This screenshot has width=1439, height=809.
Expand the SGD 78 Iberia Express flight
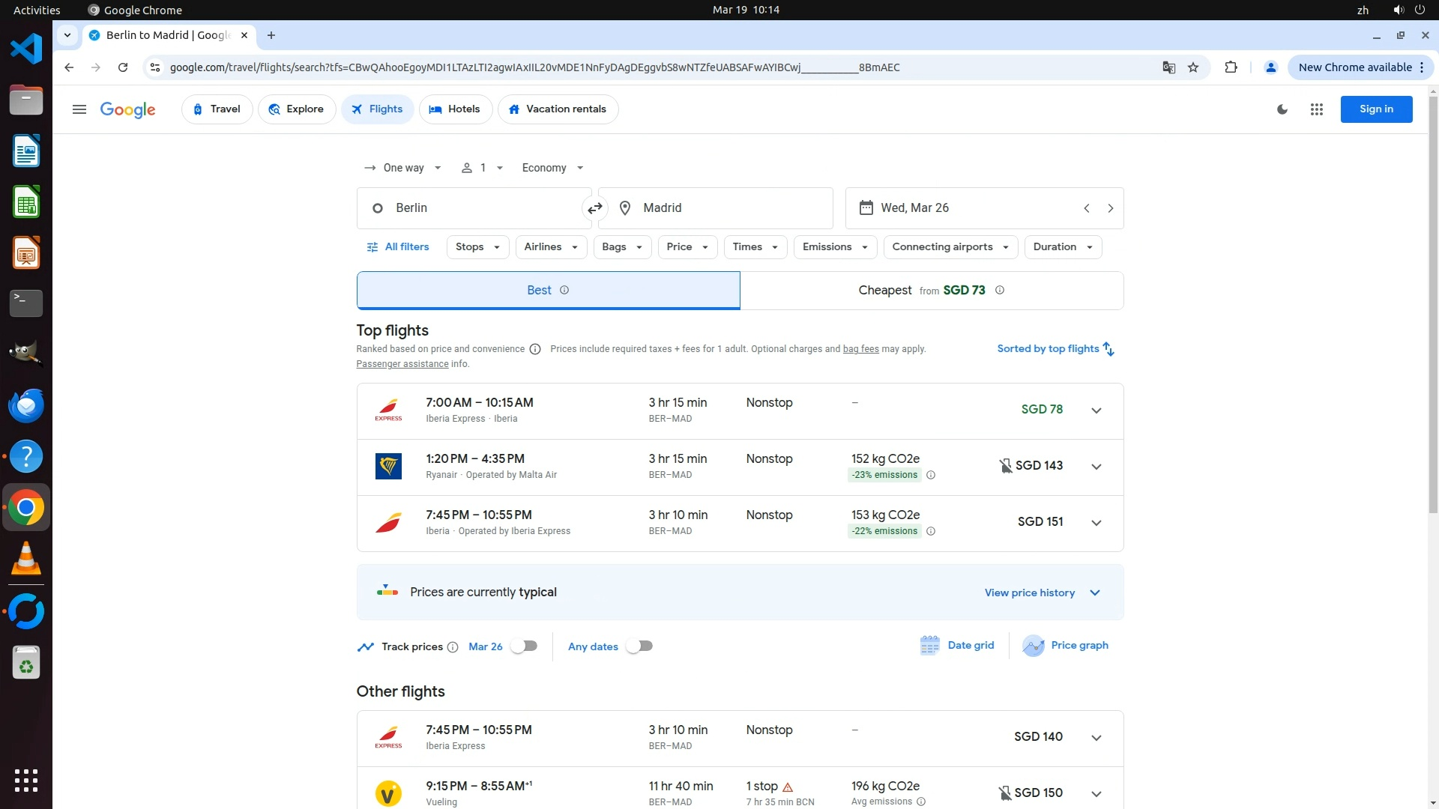coord(1096,410)
